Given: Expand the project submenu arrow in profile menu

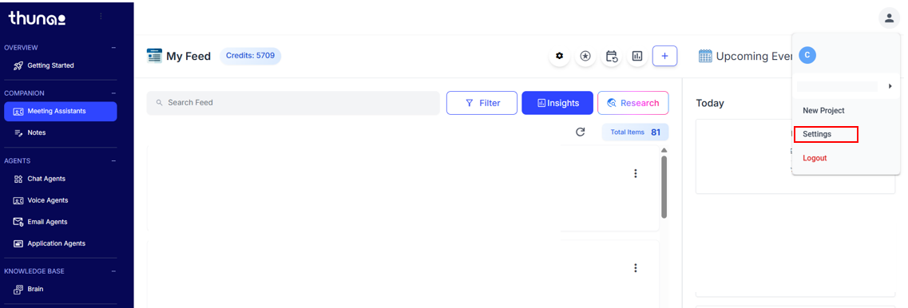Looking at the screenshot, I should [890, 86].
